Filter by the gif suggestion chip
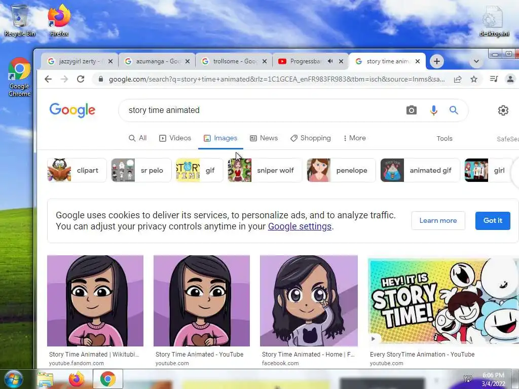This screenshot has height=389, width=519. pos(200,170)
